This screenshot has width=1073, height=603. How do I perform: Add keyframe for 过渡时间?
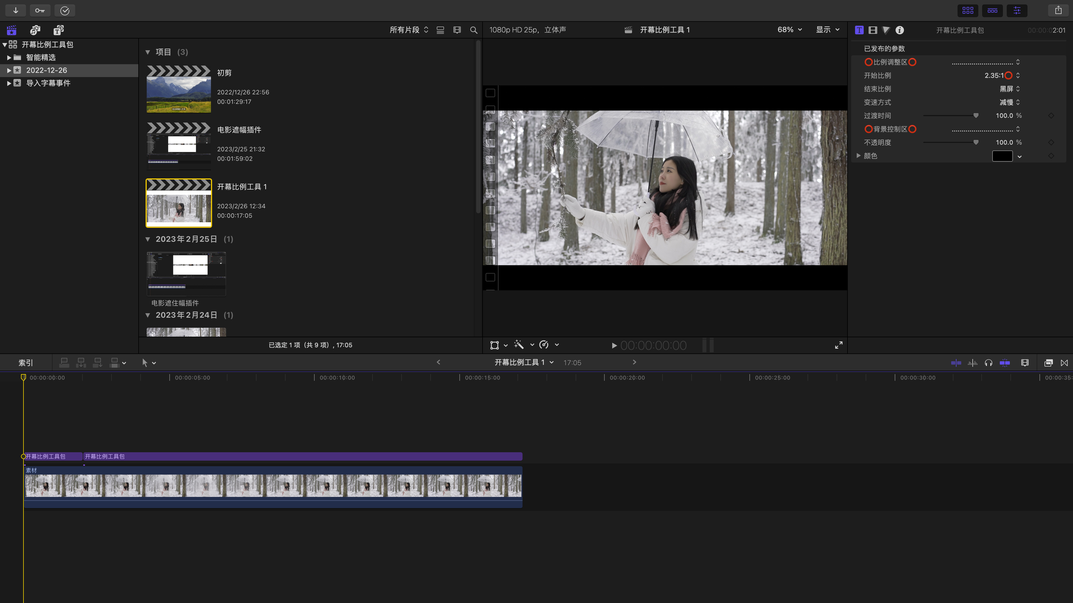click(1051, 116)
